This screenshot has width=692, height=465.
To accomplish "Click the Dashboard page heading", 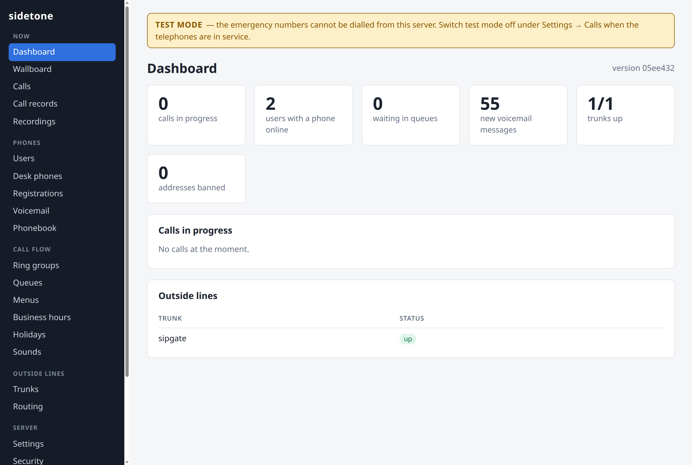I will coord(182,68).
